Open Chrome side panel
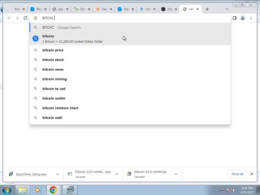 click(234, 18)
